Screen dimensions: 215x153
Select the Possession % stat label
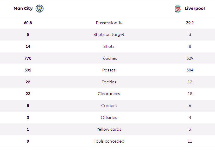pos(109,23)
